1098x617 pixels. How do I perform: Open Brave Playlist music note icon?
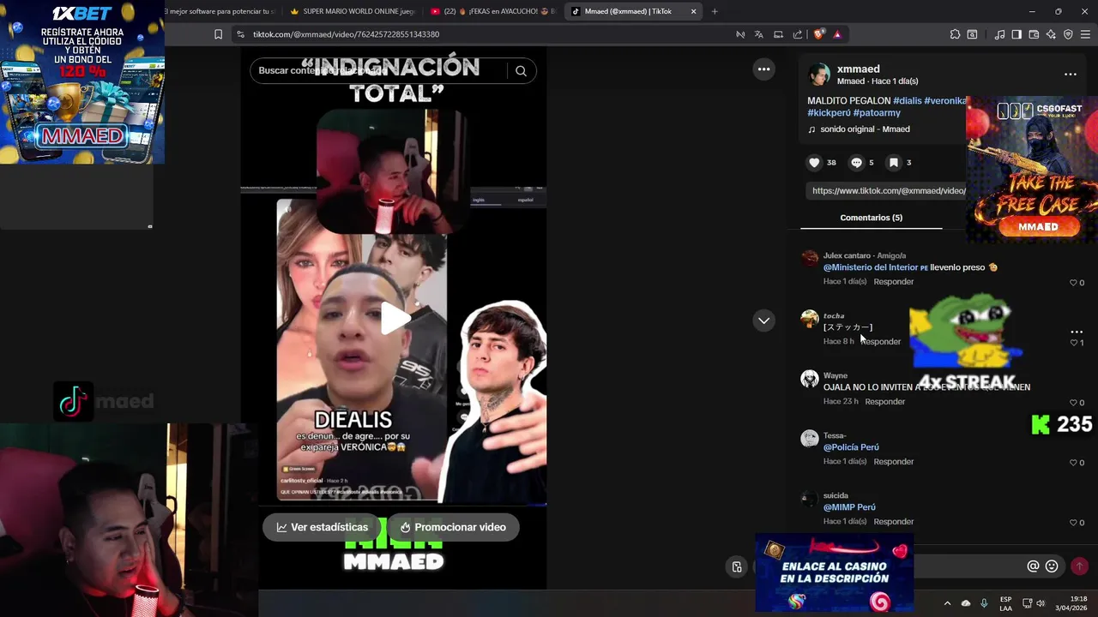pyautogui.click(x=999, y=34)
